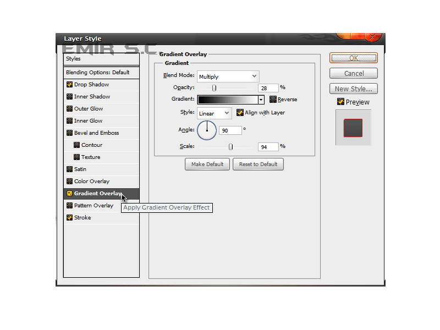Open the Color Overlay settings label

click(92, 181)
